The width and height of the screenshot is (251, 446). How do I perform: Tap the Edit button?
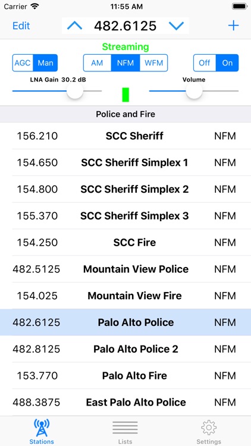(21, 26)
